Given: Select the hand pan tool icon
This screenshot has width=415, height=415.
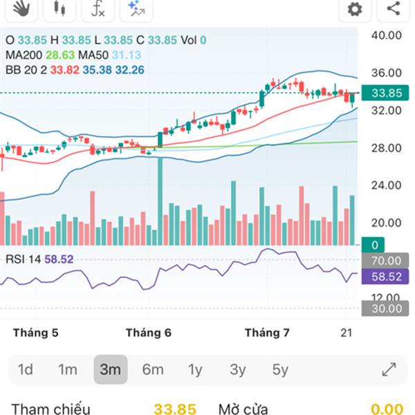Looking at the screenshot, I should point(21,9).
